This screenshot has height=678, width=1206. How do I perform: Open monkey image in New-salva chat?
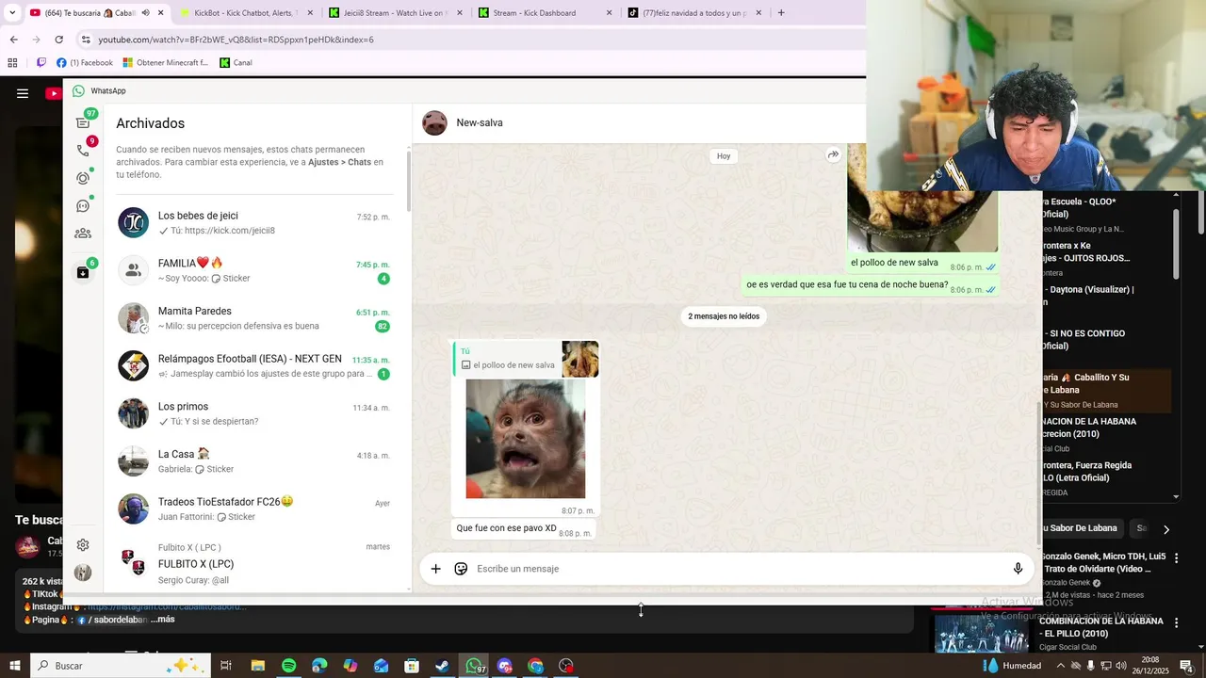525,439
